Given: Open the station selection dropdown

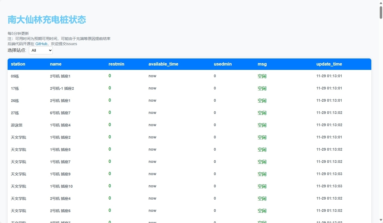Looking at the screenshot, I should 41,50.
